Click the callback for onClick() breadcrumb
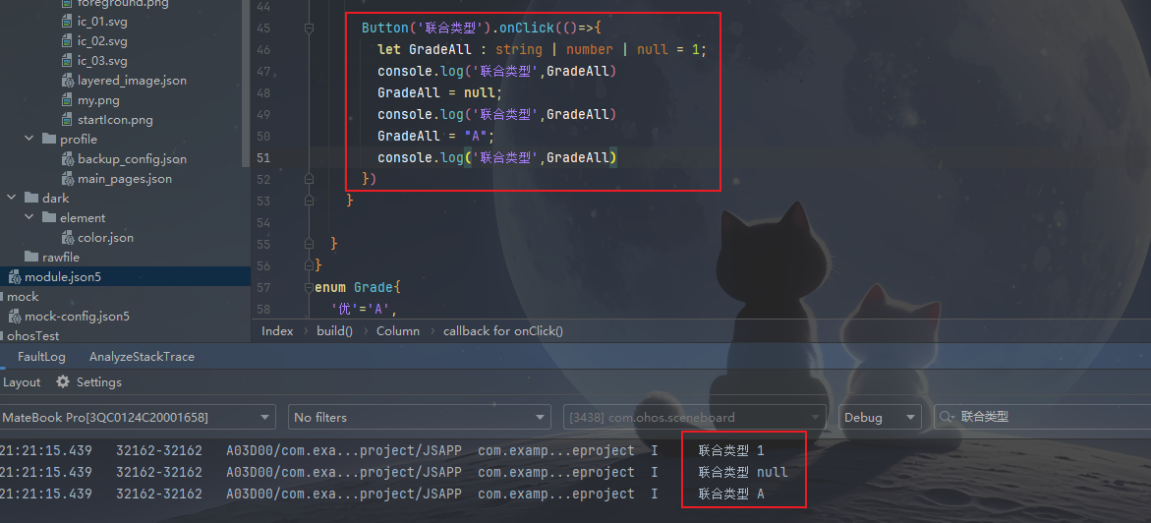 [503, 331]
